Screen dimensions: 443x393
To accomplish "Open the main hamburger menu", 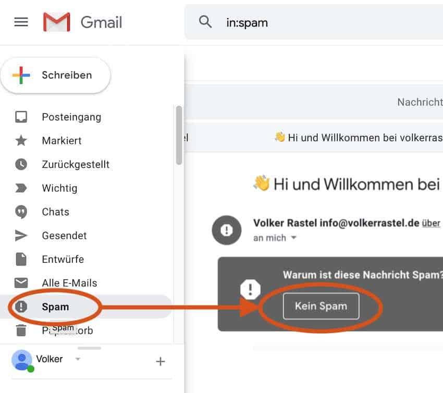I will point(21,22).
